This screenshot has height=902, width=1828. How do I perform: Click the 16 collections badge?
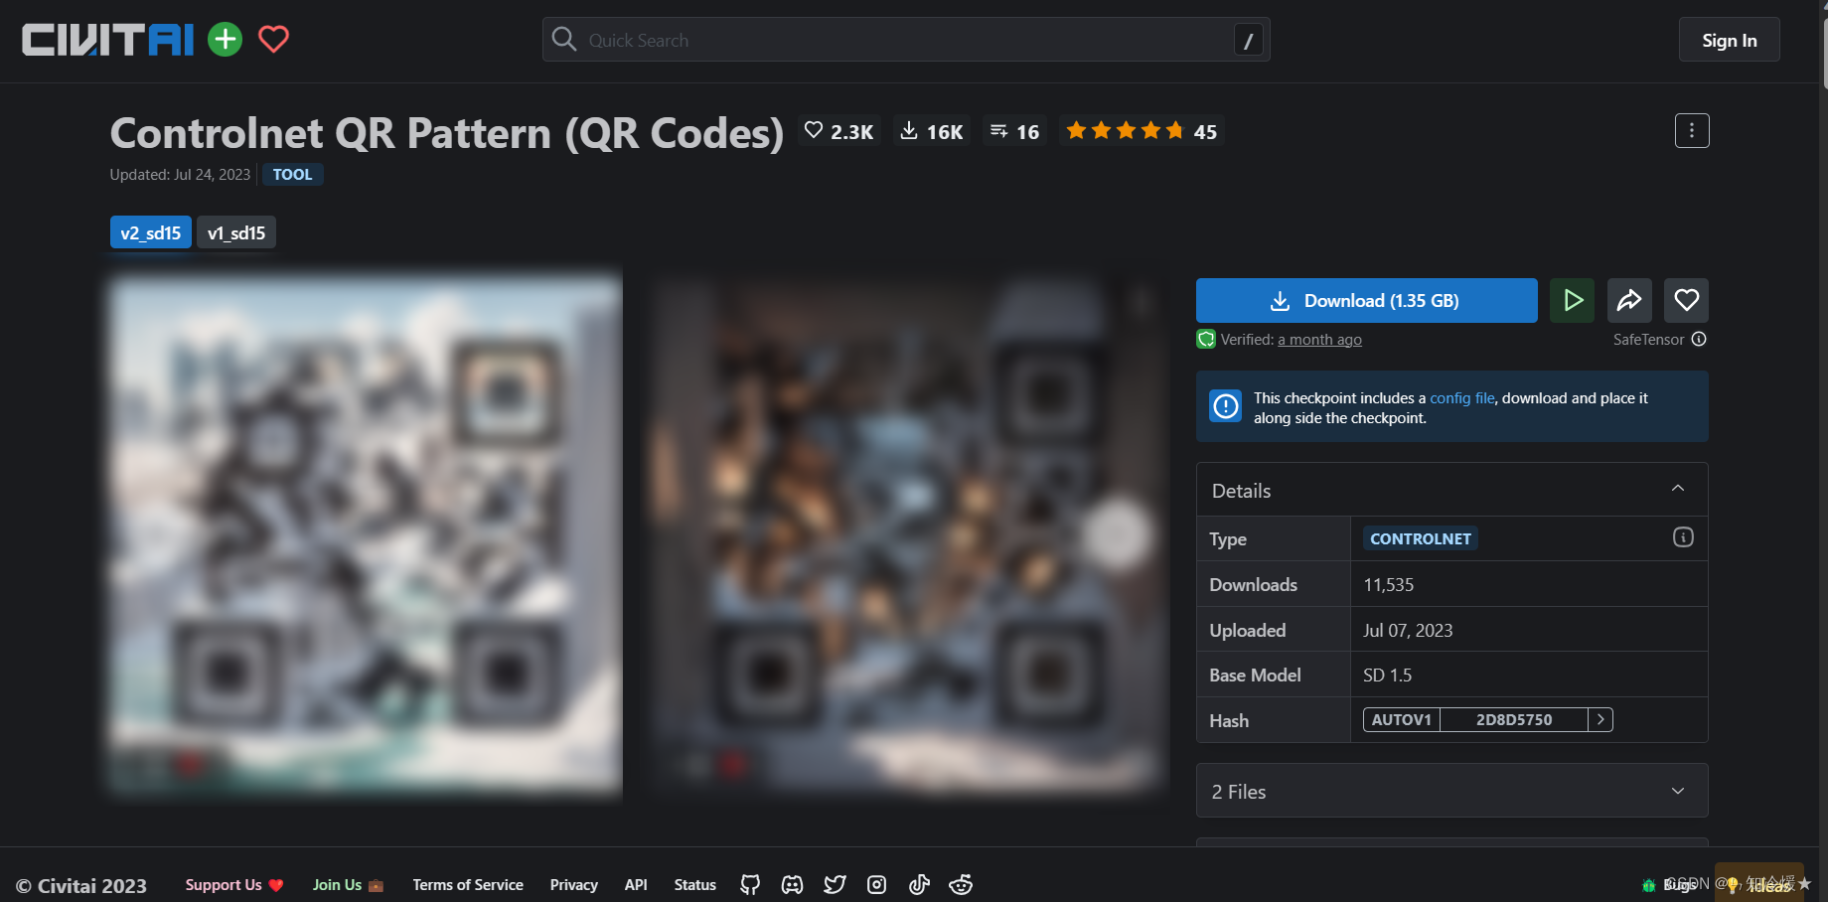[x=1014, y=131]
